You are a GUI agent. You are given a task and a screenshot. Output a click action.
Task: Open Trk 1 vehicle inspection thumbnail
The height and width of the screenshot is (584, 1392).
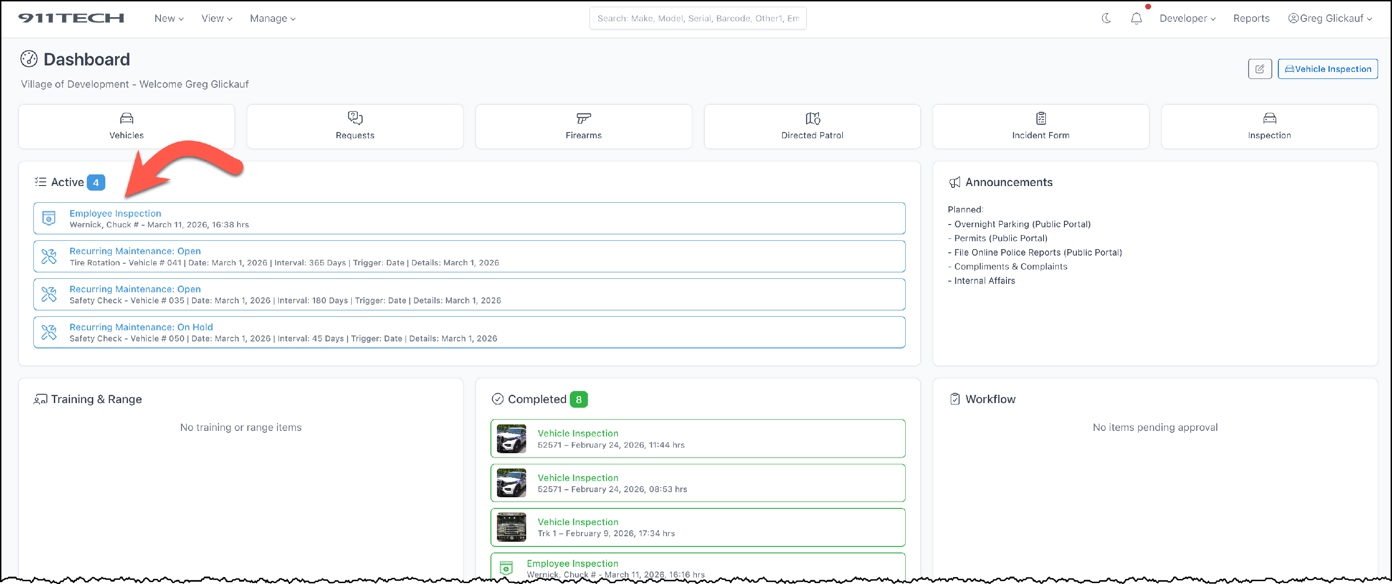pos(511,527)
